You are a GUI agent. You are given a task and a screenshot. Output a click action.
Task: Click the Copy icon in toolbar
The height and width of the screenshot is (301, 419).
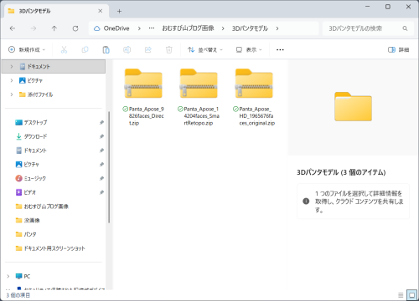[85, 50]
